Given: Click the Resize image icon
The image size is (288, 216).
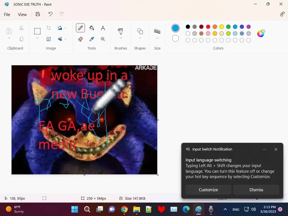Looking at the screenshot, I should [x=49, y=39].
